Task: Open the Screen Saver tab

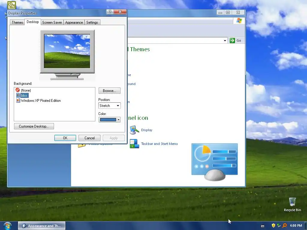Action: tap(52, 22)
